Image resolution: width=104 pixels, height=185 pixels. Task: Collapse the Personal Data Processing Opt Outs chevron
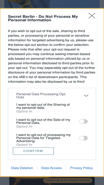pos(86,96)
